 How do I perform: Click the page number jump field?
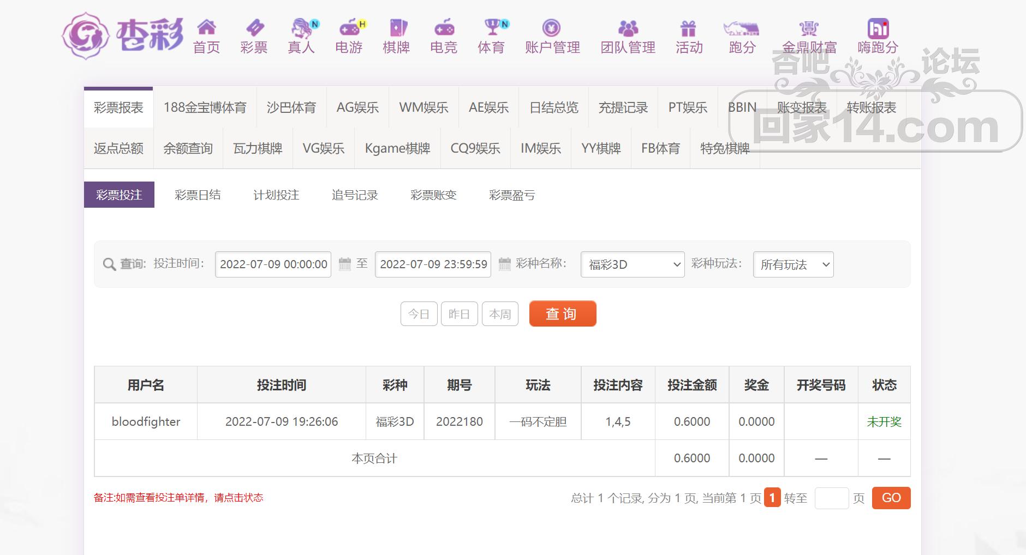point(831,498)
